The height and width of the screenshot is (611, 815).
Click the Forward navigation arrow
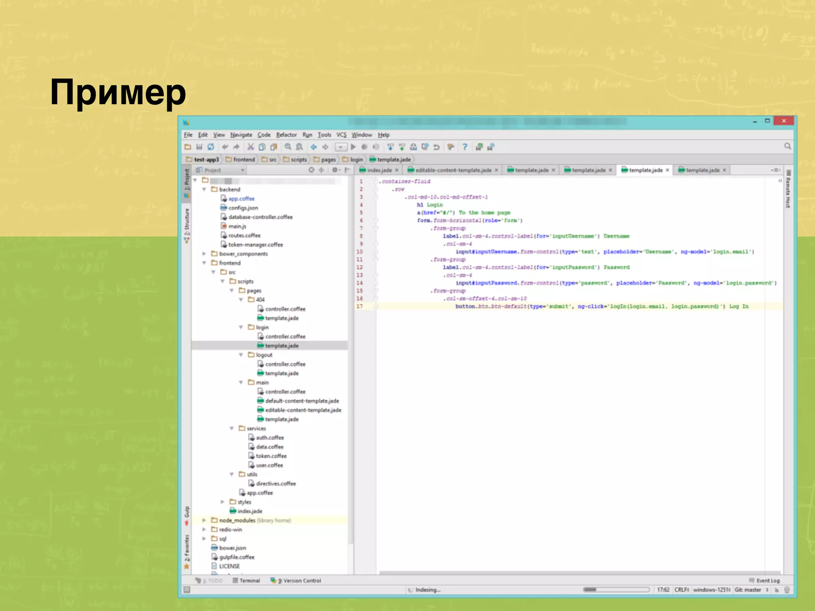point(326,147)
